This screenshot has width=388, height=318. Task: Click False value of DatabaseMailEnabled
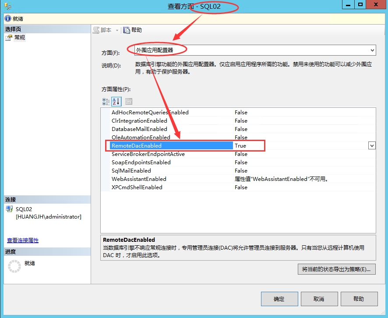241,129
